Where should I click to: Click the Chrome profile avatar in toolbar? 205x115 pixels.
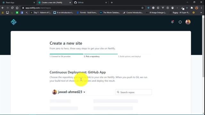(x=196, y=8)
